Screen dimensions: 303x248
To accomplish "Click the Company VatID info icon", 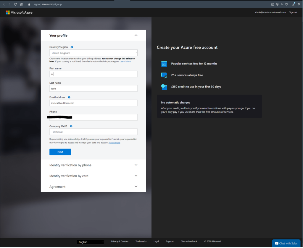I will [x=71, y=126].
